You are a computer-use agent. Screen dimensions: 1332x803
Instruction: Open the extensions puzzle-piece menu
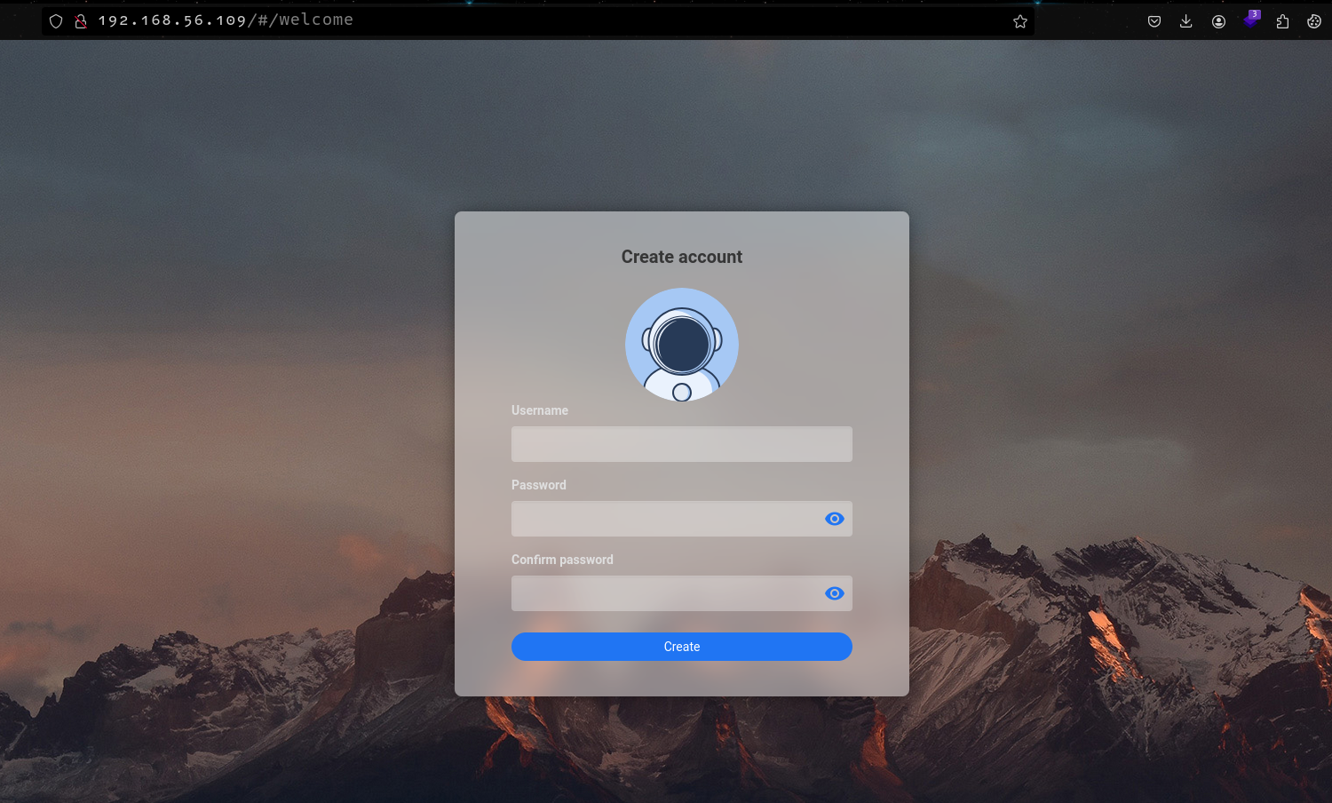click(1282, 21)
